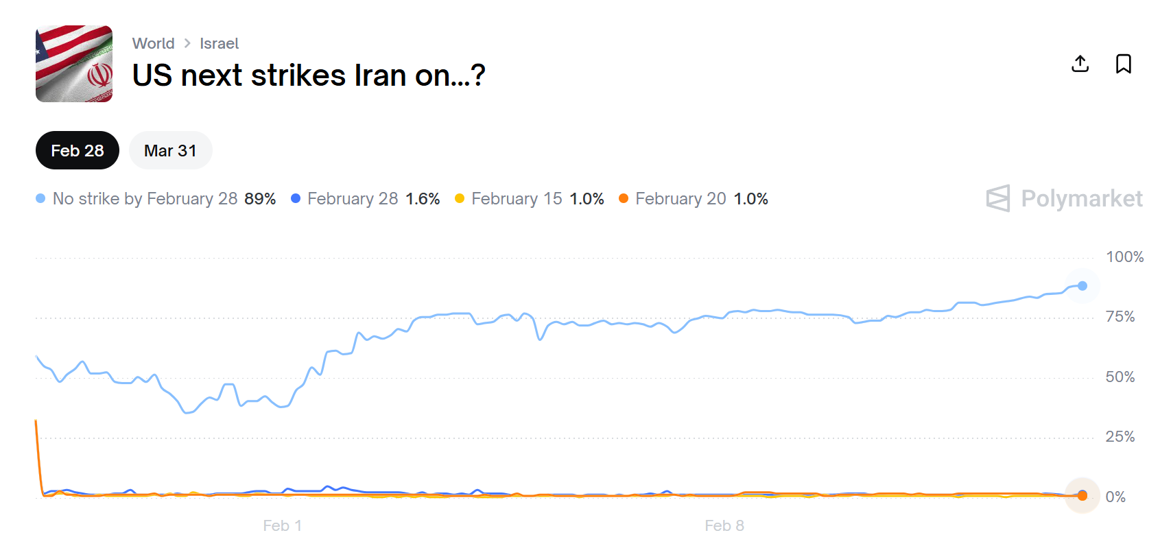The width and height of the screenshot is (1160, 546).
Task: Click the orange February 20 legend dot
Action: (624, 198)
